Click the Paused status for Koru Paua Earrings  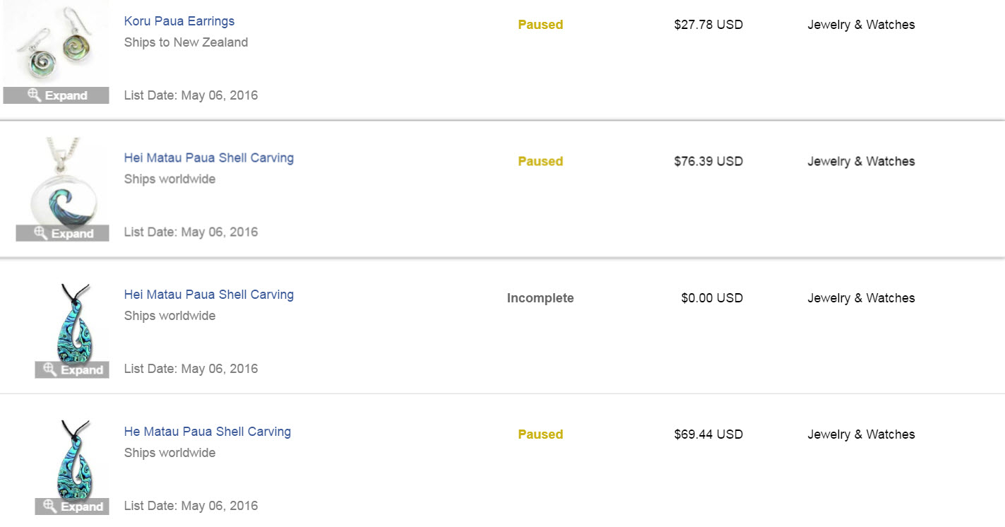click(x=540, y=25)
